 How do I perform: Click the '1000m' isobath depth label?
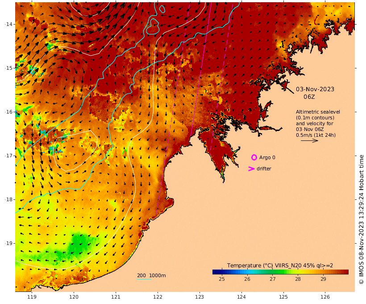click(x=157, y=275)
